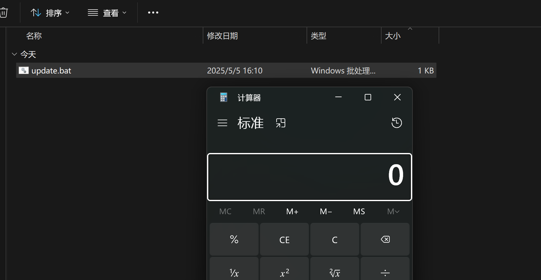Select the update.bat file
The width and height of the screenshot is (541, 280).
pyautogui.click(x=226, y=70)
